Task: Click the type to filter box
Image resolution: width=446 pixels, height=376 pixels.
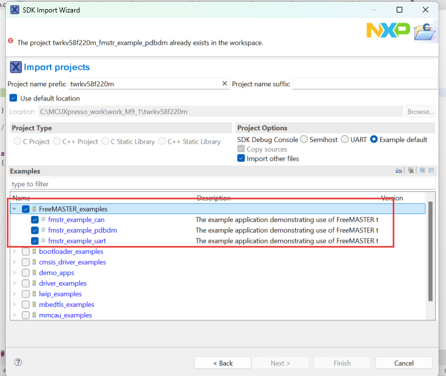Action: coord(222,184)
